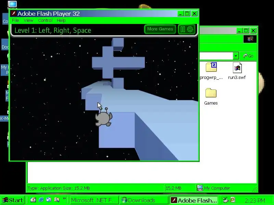
Task: Click the Downloads window resize grip
Action: (x=255, y=189)
